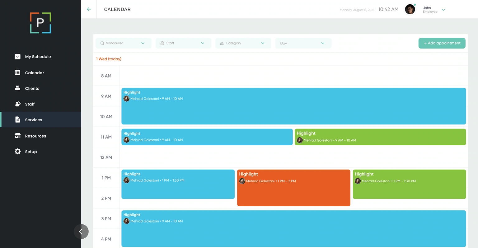Open the blue Highlight appointment starting at 9 AM row

click(x=293, y=106)
